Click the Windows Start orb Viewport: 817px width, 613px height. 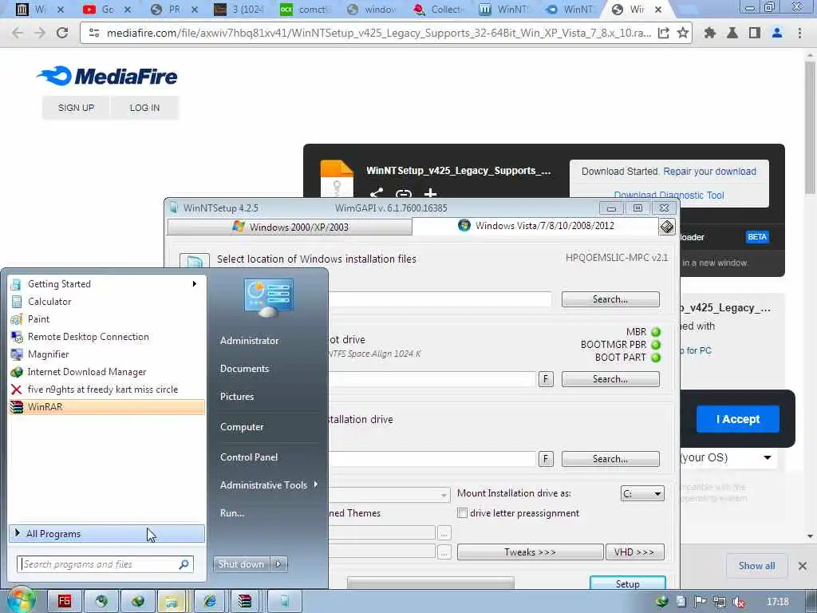(21, 601)
